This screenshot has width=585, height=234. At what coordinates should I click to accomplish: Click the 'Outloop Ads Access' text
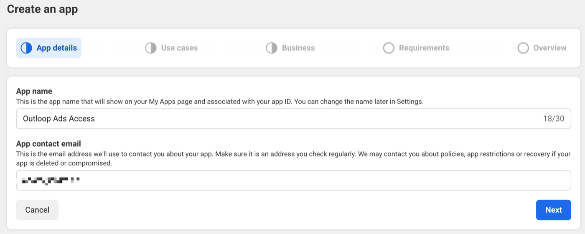[x=59, y=119]
